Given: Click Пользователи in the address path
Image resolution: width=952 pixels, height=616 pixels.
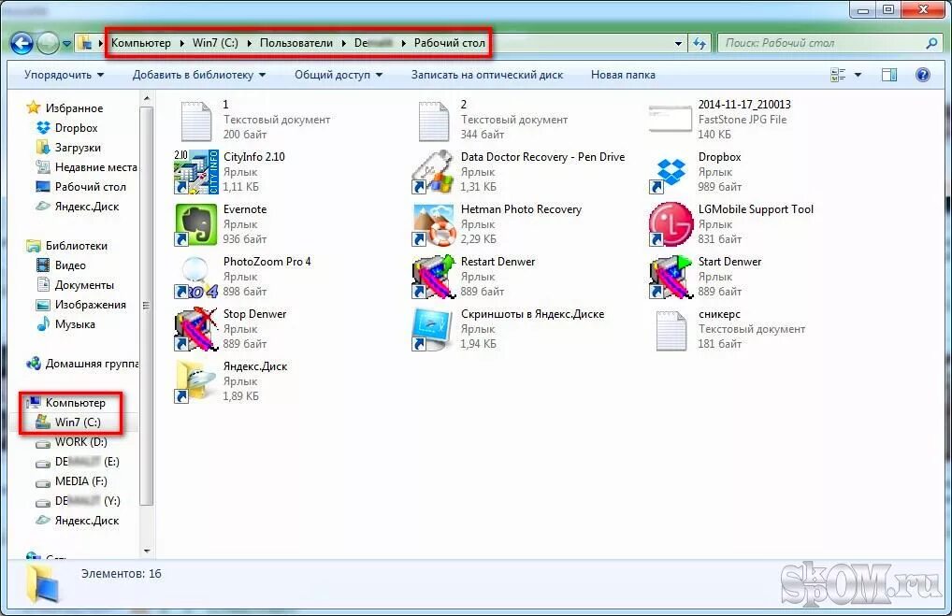Looking at the screenshot, I should click(296, 43).
